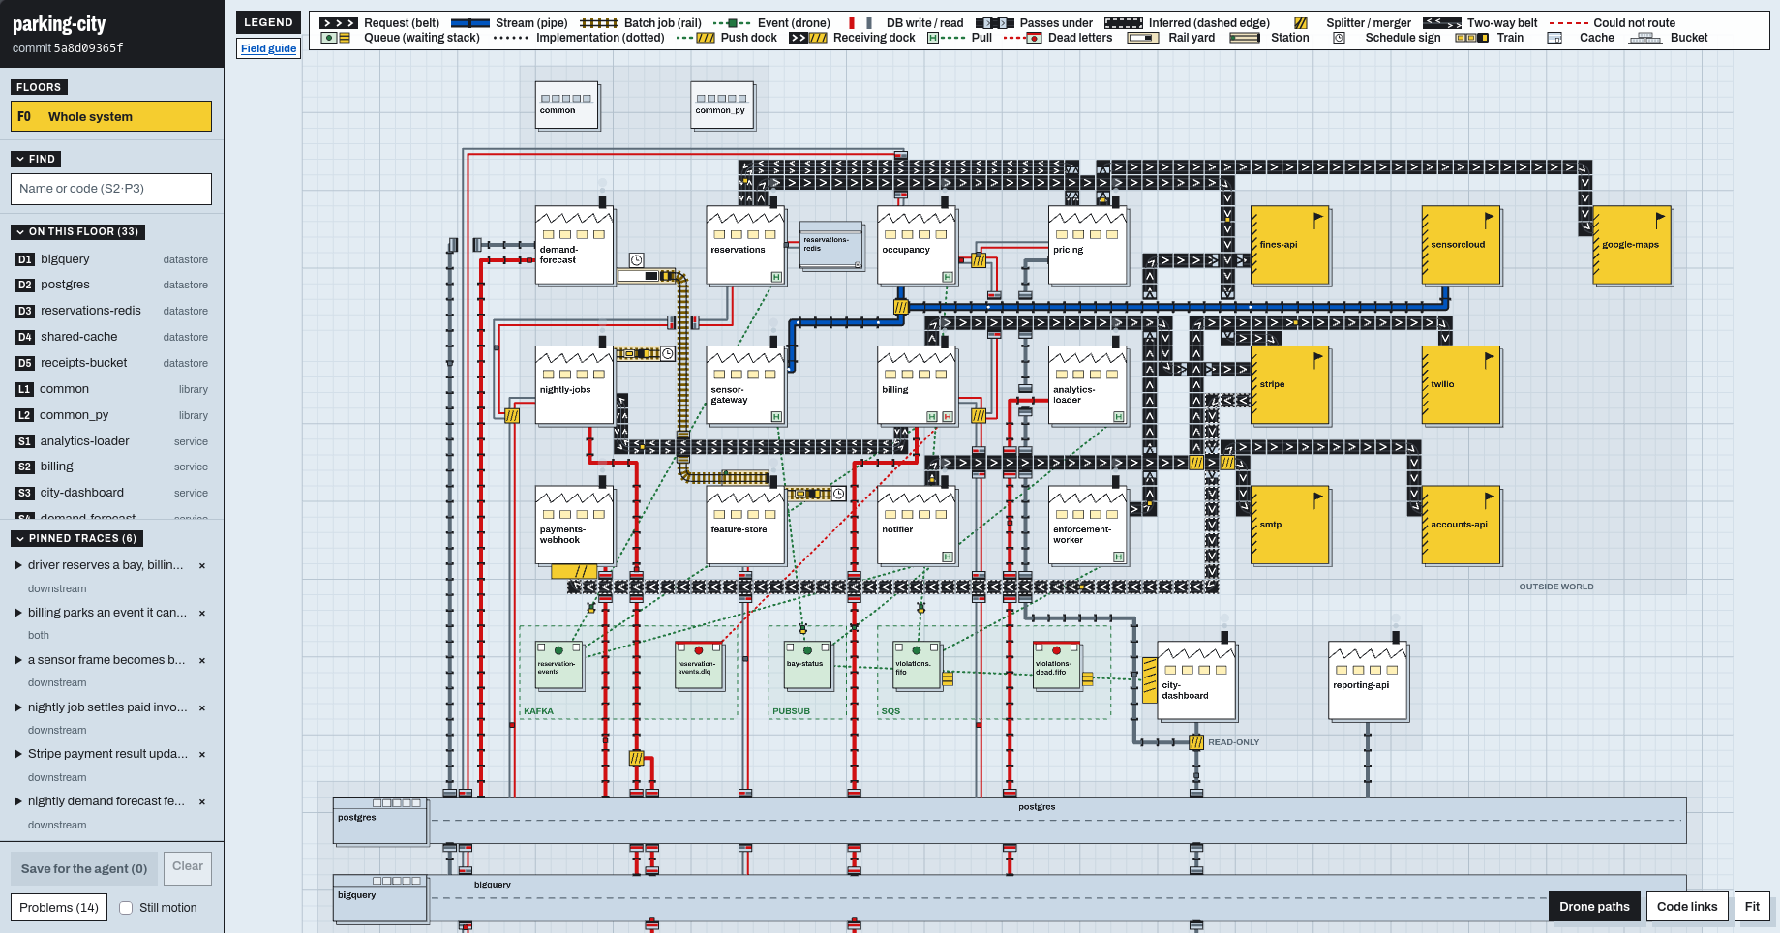This screenshot has height=933, width=1780.
Task: Select city-dashboard in the floor list
Action: pyautogui.click(x=111, y=493)
